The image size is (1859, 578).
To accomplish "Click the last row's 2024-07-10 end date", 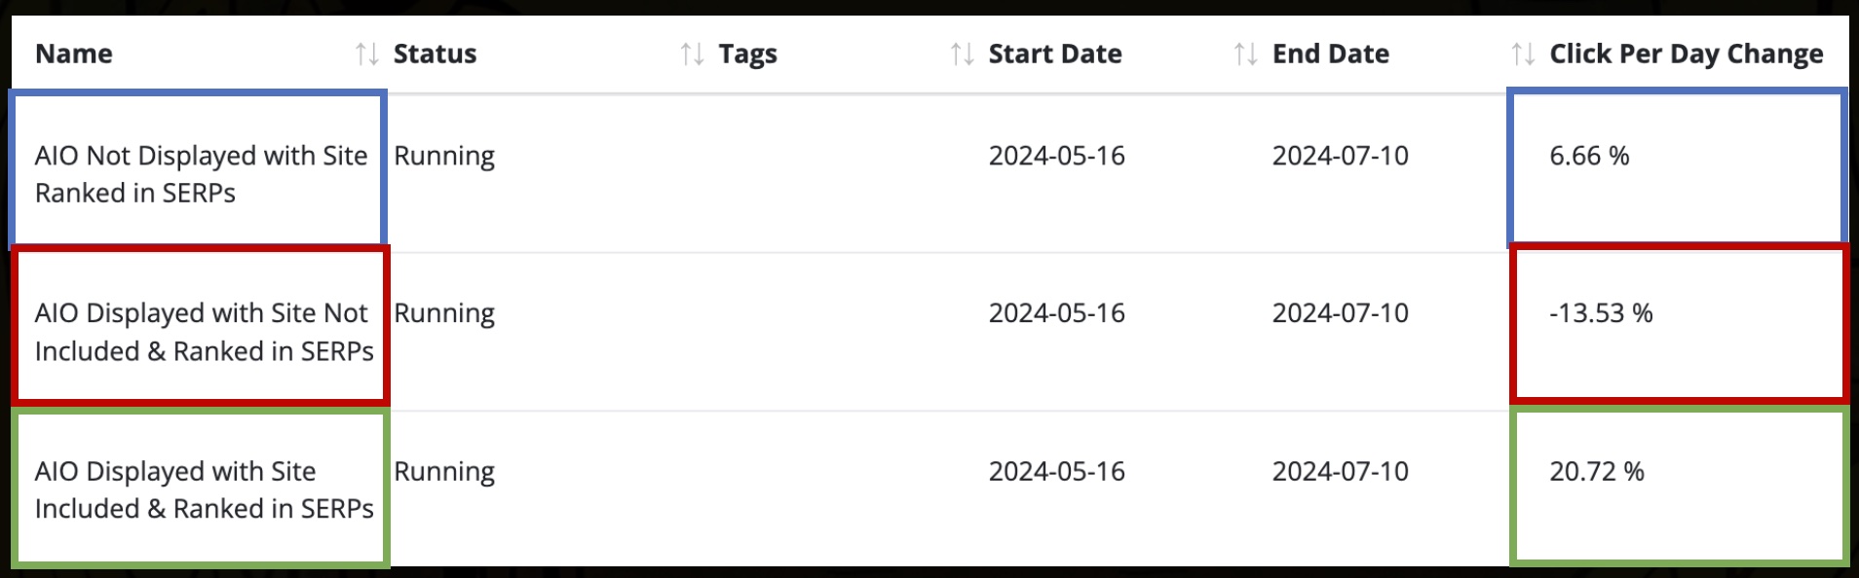I will pos(1341,472).
